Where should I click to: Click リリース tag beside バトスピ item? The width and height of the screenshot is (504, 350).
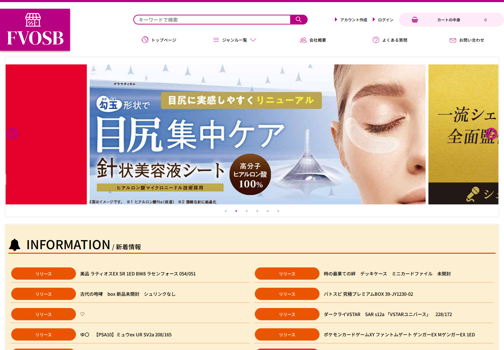pyautogui.click(x=287, y=294)
